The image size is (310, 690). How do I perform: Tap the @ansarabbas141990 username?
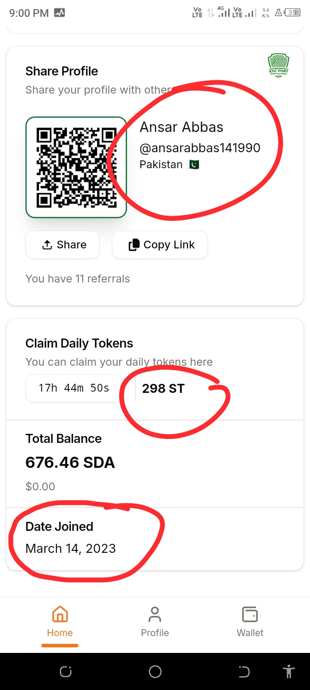click(x=200, y=148)
